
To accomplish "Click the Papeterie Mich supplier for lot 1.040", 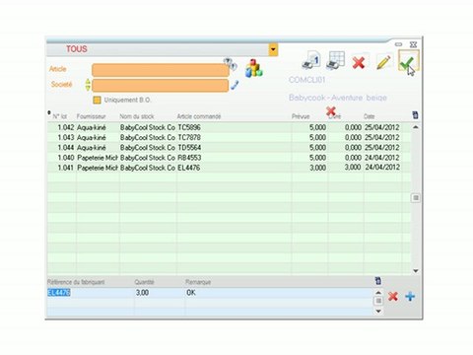I will (98, 158).
